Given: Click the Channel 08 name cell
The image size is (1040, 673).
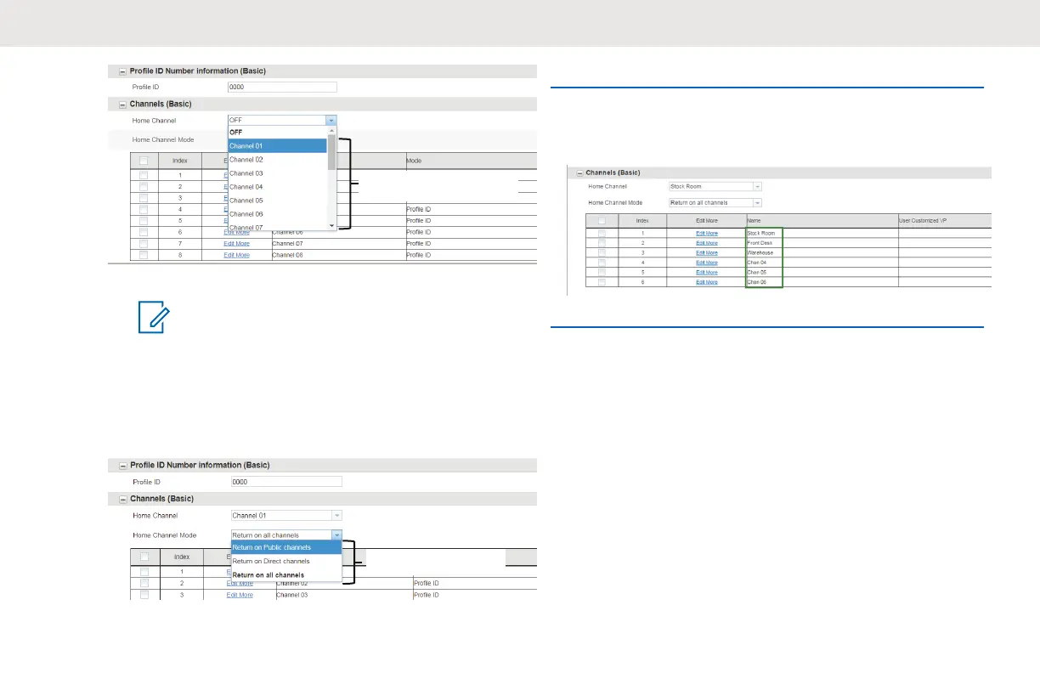Looking at the screenshot, I should [x=338, y=255].
